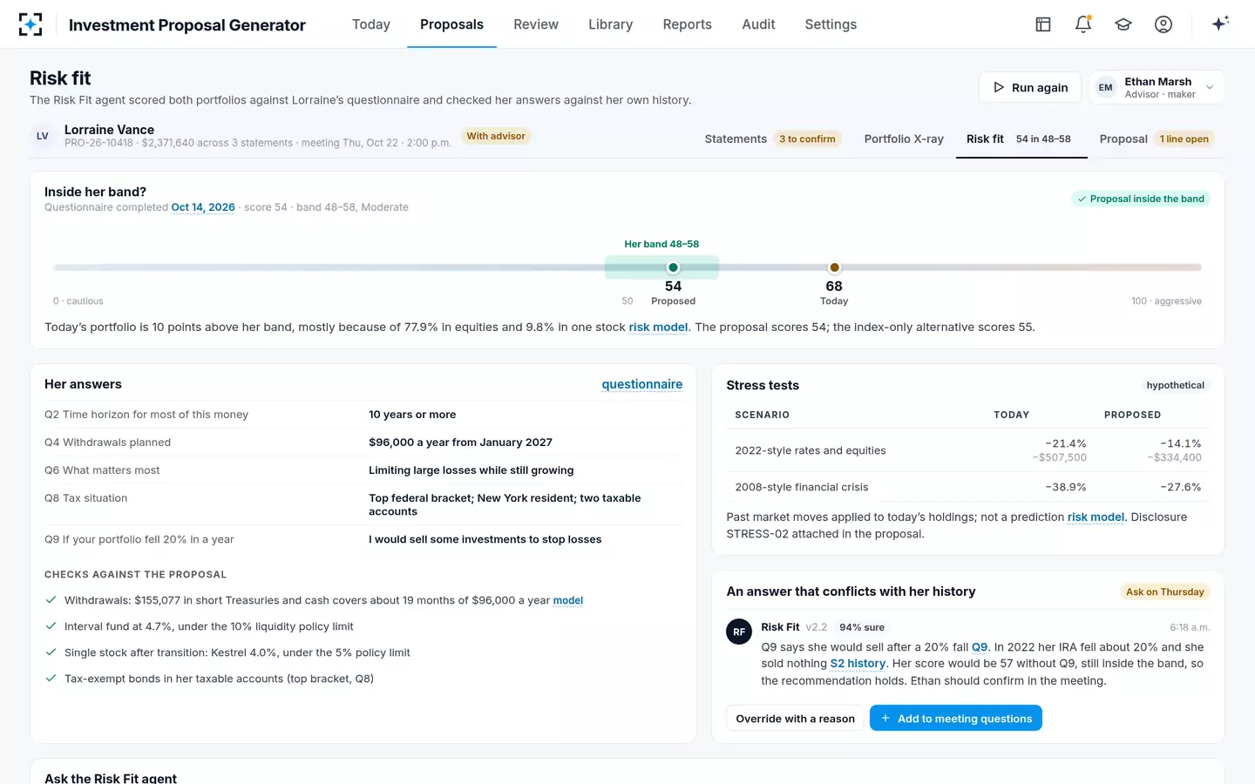The image size is (1255, 784).
Task: Click the graduation cap learning icon
Action: click(1123, 24)
